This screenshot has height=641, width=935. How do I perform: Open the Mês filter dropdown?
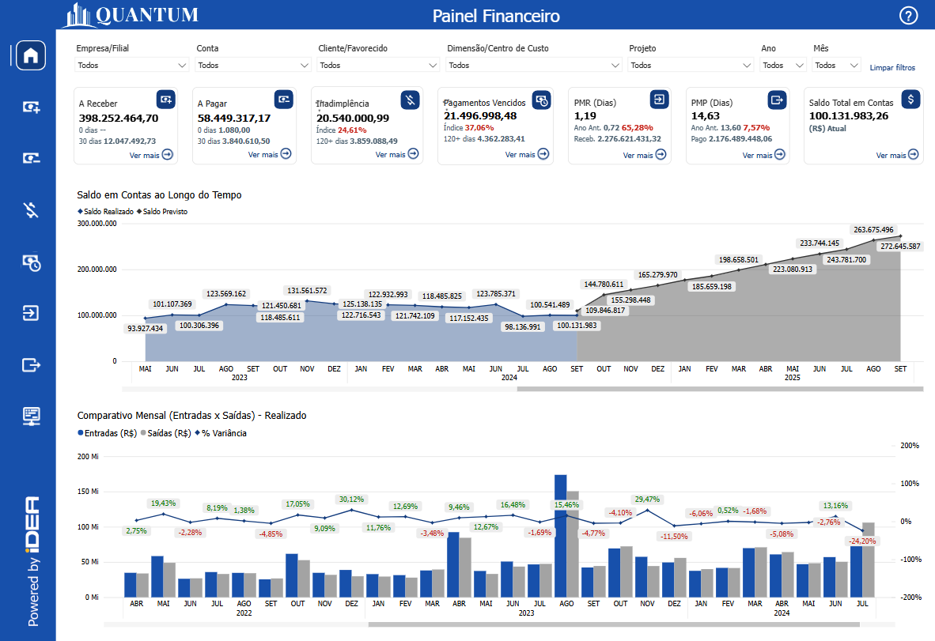[837, 66]
